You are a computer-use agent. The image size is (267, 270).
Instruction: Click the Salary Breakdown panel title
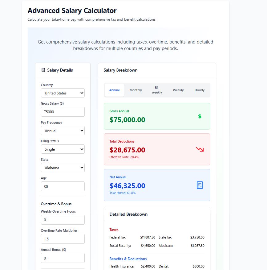click(x=120, y=70)
